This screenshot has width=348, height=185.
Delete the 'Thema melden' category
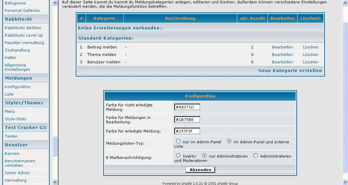click(310, 55)
